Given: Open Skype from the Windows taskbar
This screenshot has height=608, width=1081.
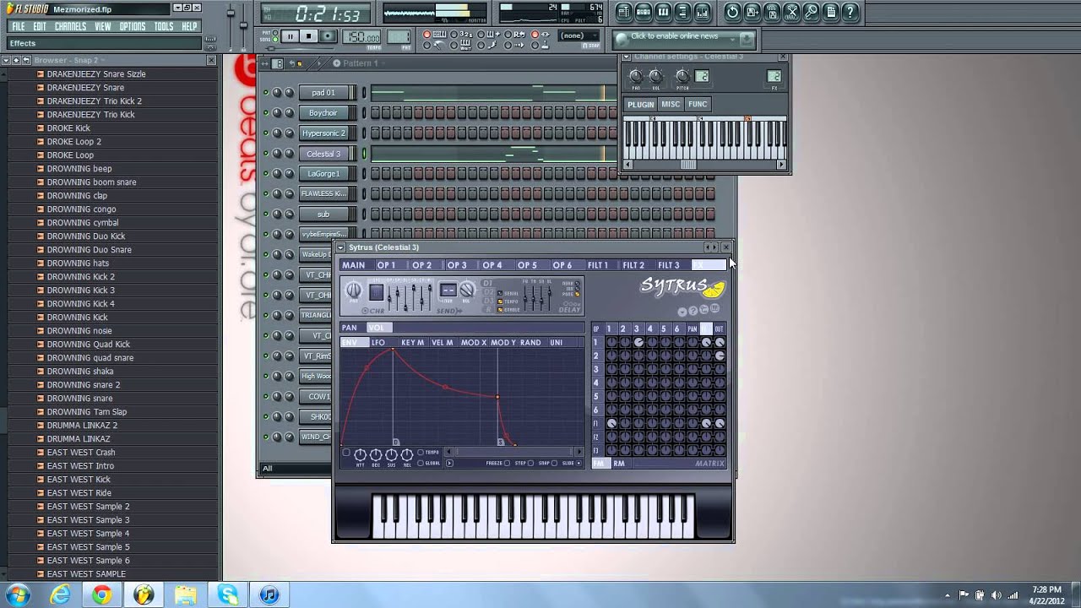Looking at the screenshot, I should click(x=228, y=594).
